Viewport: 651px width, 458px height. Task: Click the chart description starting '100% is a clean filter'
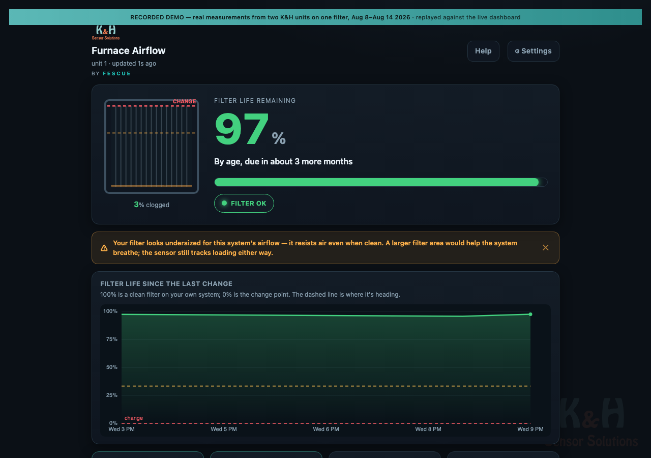[x=250, y=295]
